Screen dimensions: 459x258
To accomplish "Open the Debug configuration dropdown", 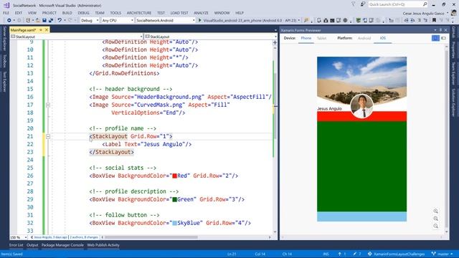I will [90, 21].
